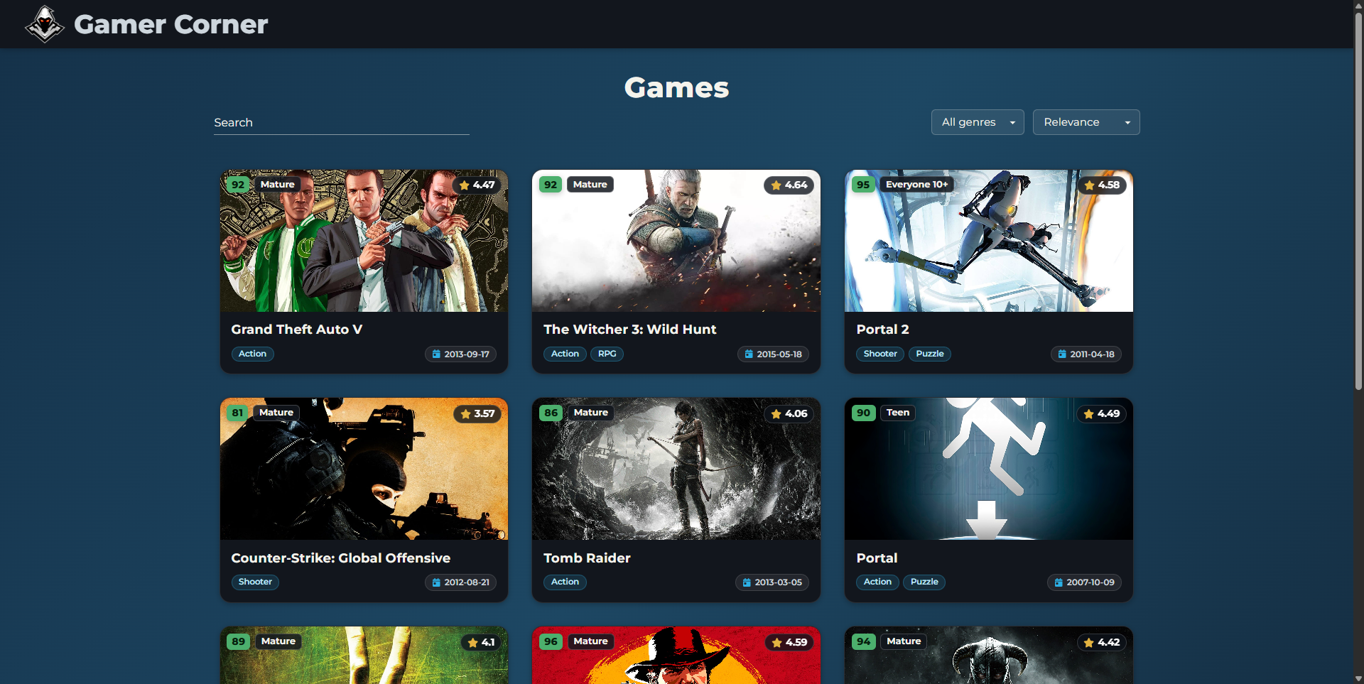Click the 94 score badge on the bottom row
The width and height of the screenshot is (1364, 684).
click(863, 641)
